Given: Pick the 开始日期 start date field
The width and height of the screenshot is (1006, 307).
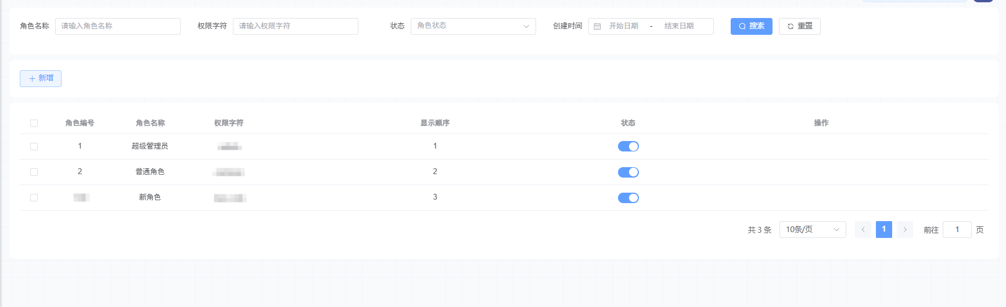Looking at the screenshot, I should click(x=623, y=26).
